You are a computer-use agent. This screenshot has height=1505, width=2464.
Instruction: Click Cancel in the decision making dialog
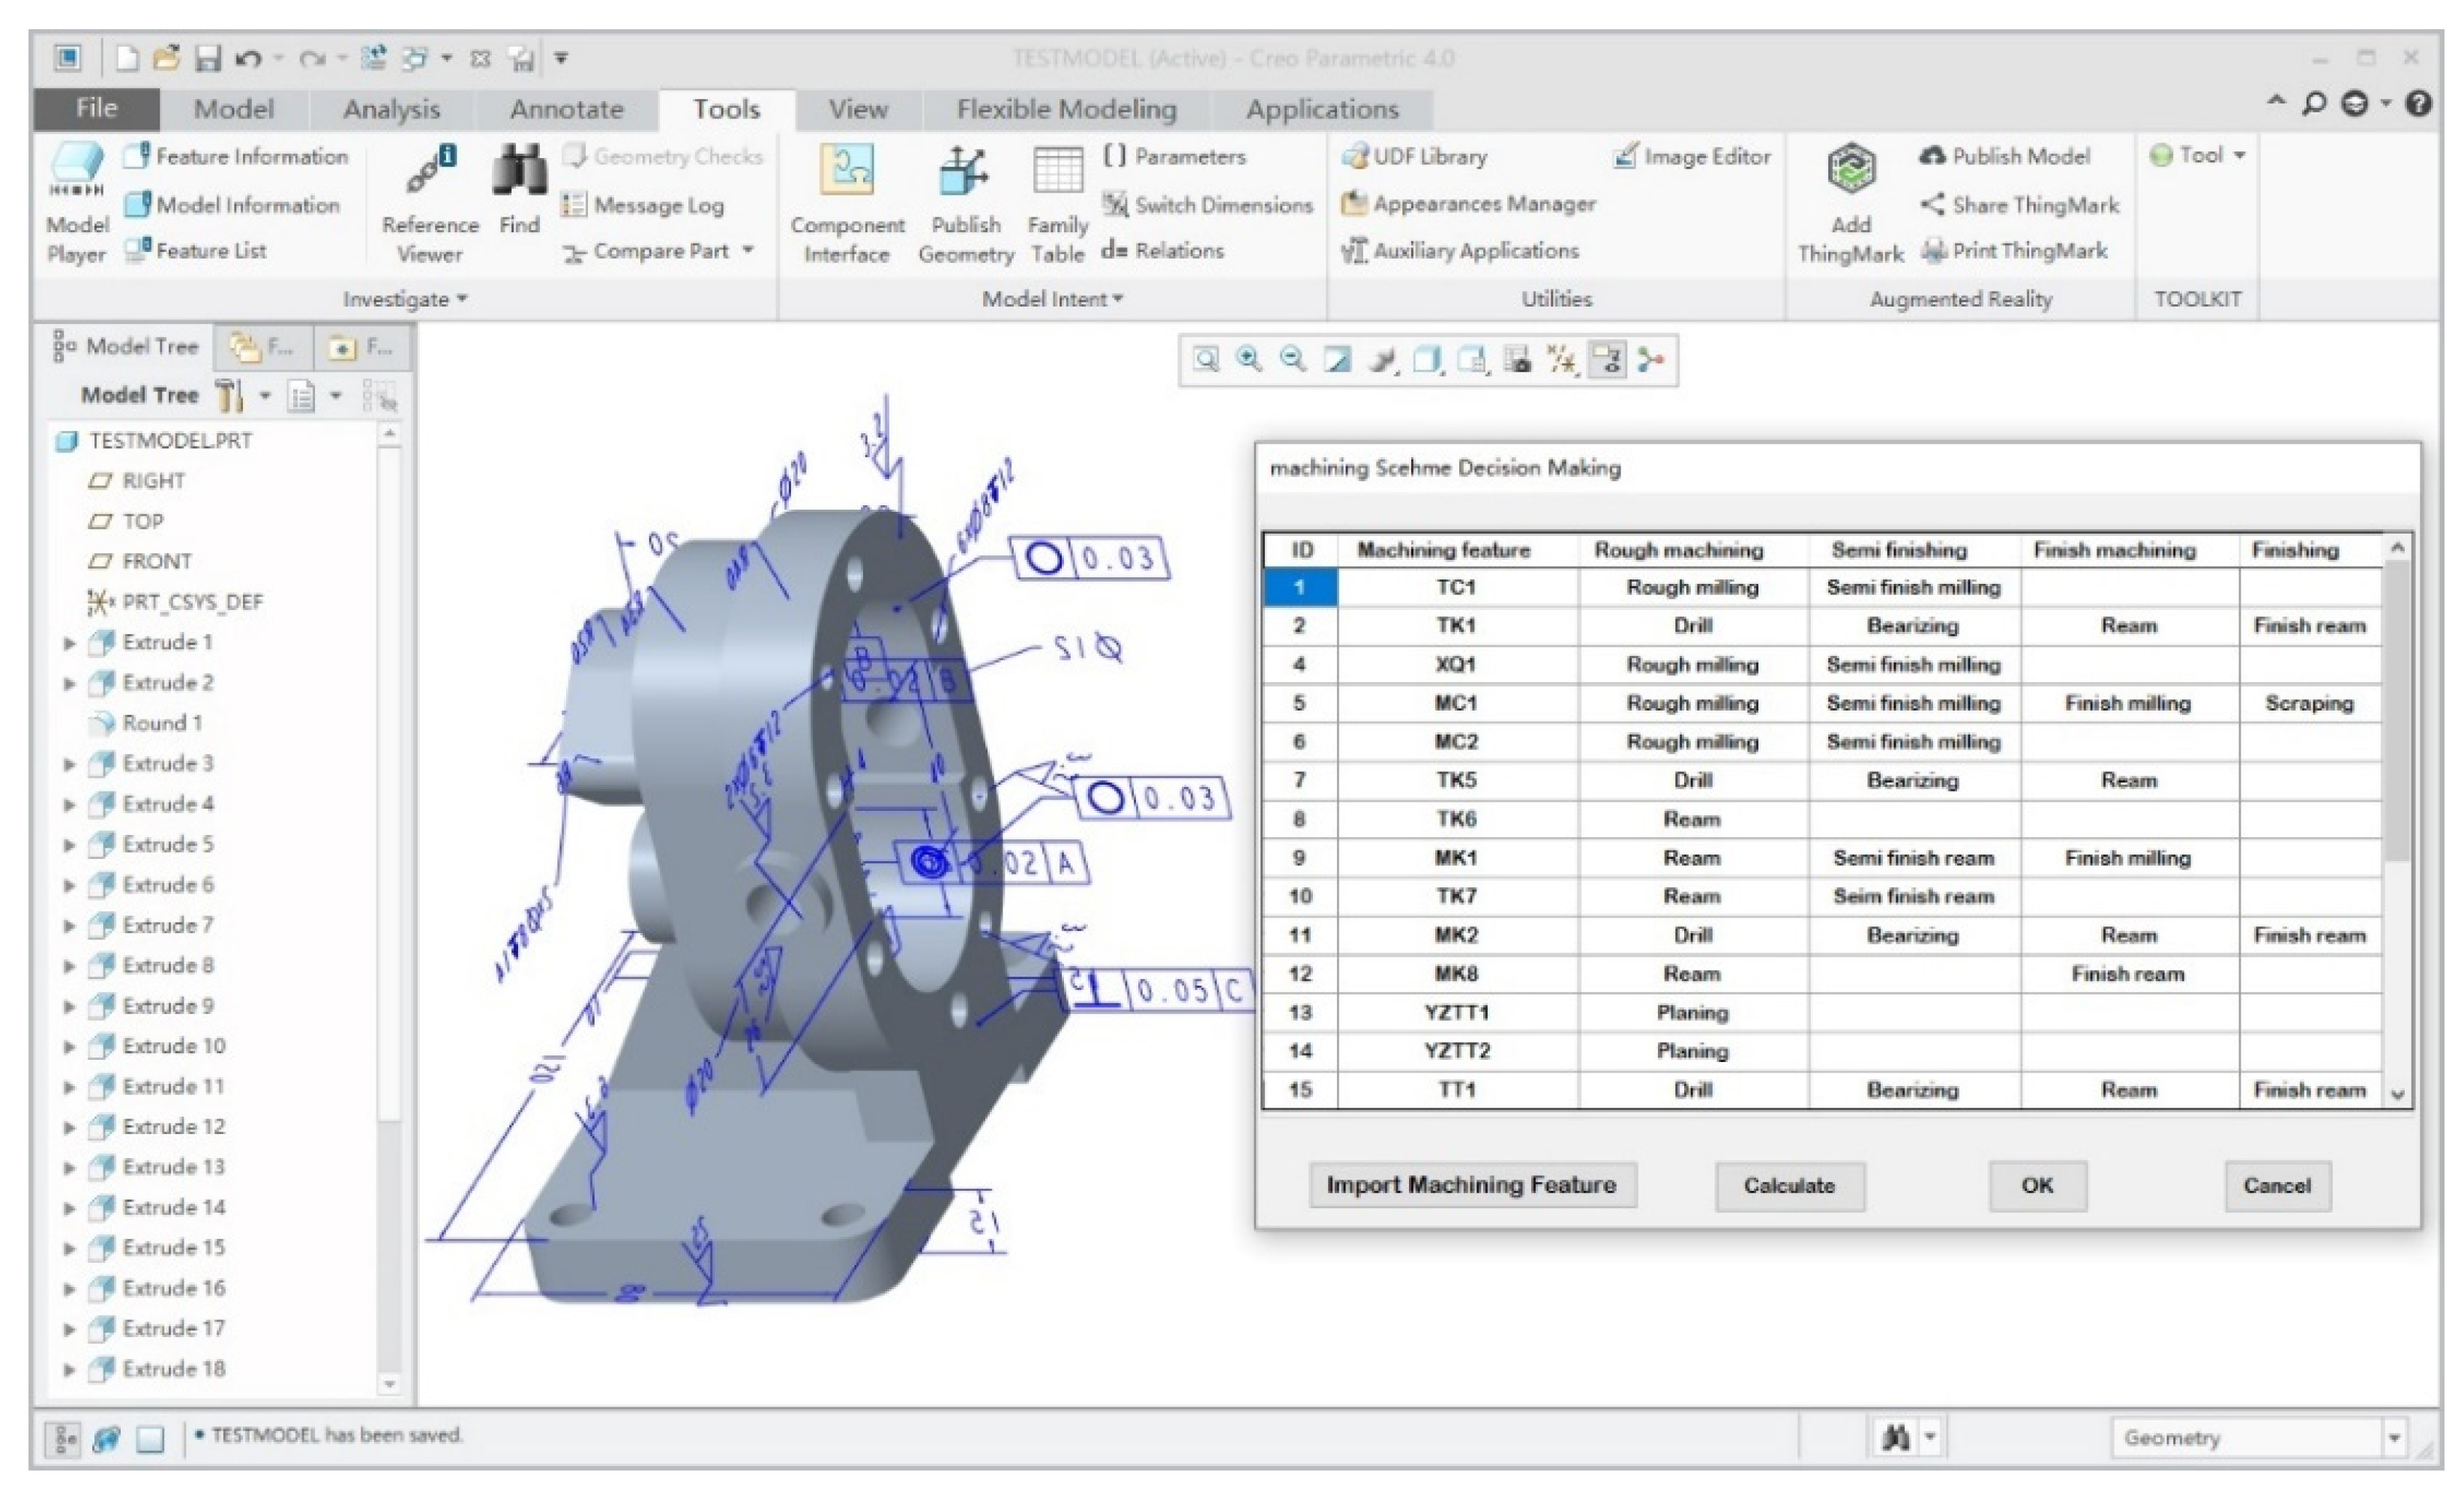click(x=2277, y=1186)
